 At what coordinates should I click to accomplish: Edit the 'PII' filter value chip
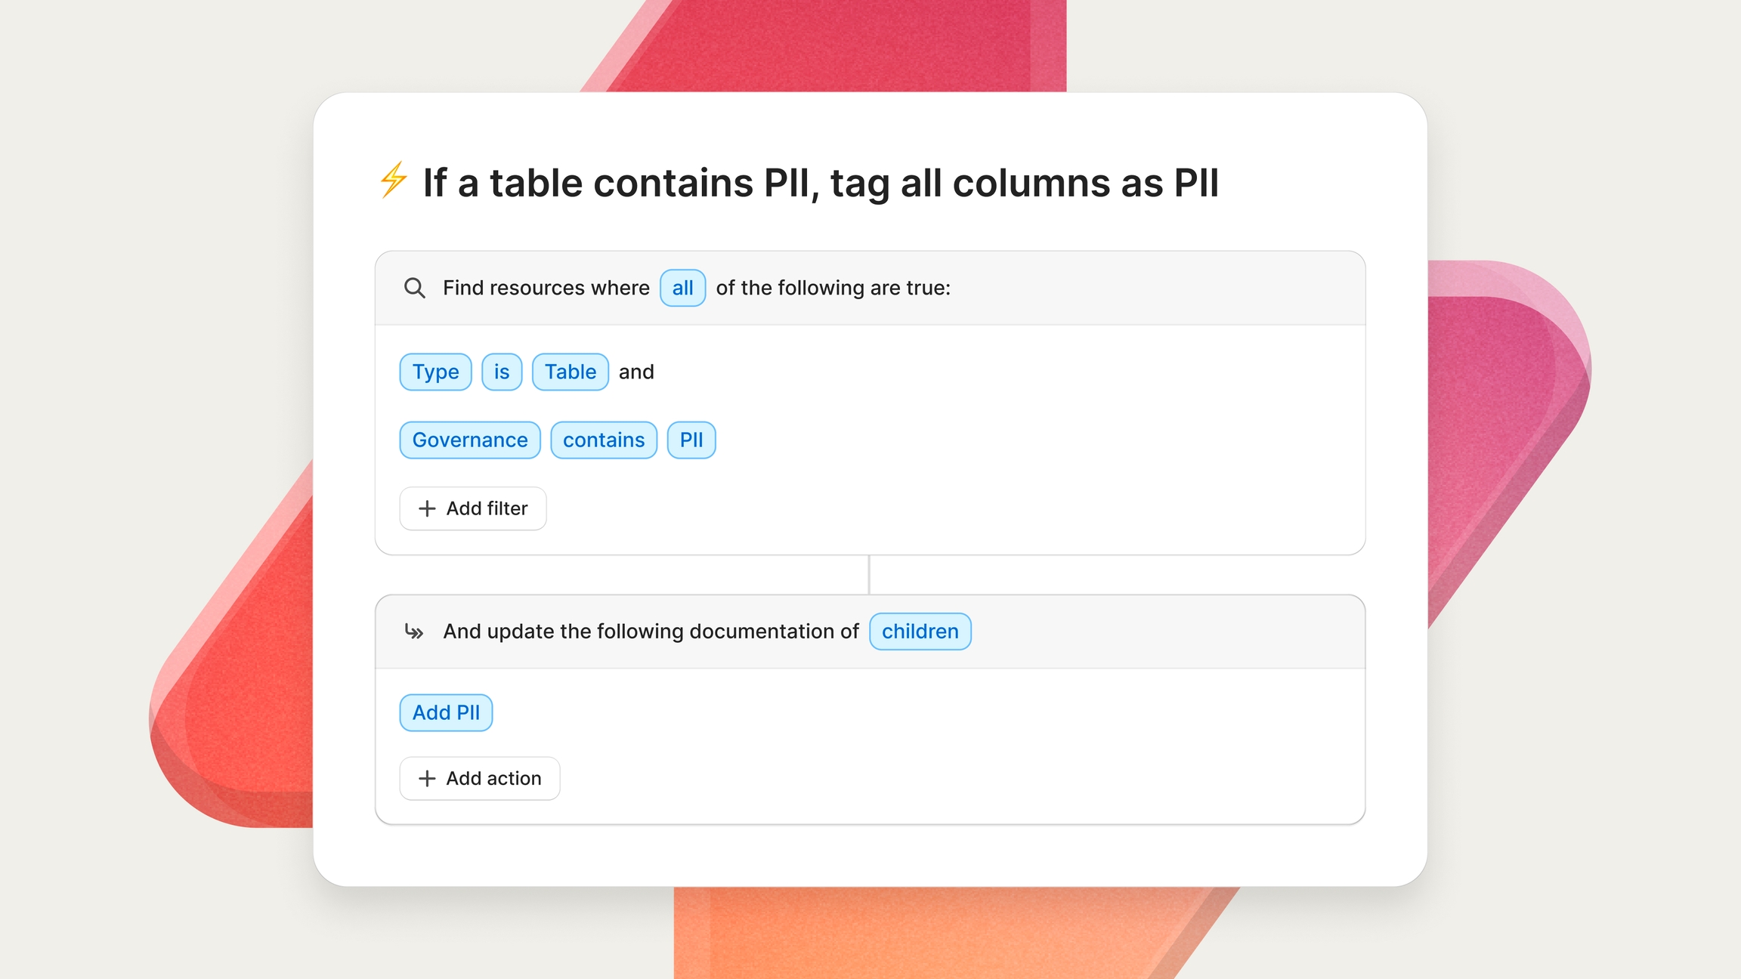[x=691, y=440]
